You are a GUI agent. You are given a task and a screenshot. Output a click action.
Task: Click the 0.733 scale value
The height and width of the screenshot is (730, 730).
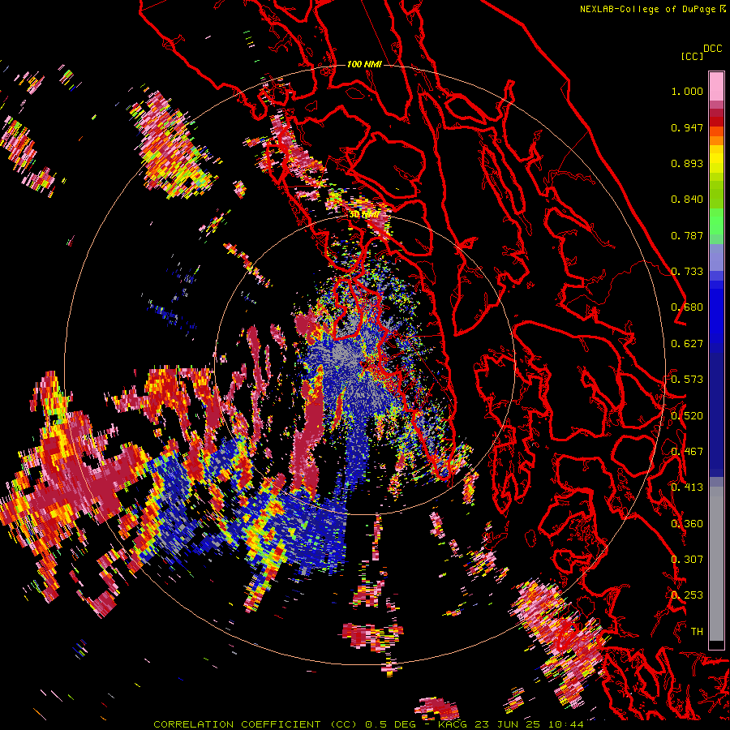(687, 272)
